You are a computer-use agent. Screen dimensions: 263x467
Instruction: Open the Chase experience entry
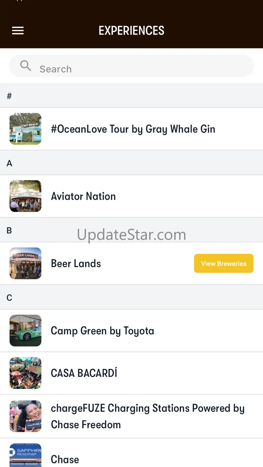coord(65,459)
